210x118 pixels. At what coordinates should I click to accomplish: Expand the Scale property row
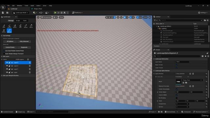pos(157,101)
